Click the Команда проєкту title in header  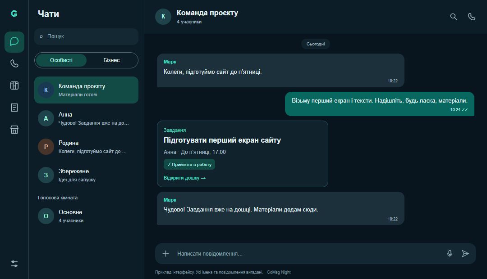click(207, 13)
